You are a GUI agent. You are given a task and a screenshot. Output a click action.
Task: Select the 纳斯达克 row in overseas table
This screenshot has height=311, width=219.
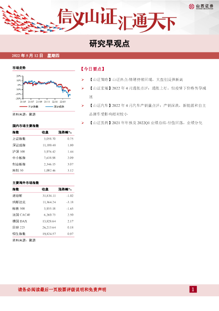click(43, 202)
